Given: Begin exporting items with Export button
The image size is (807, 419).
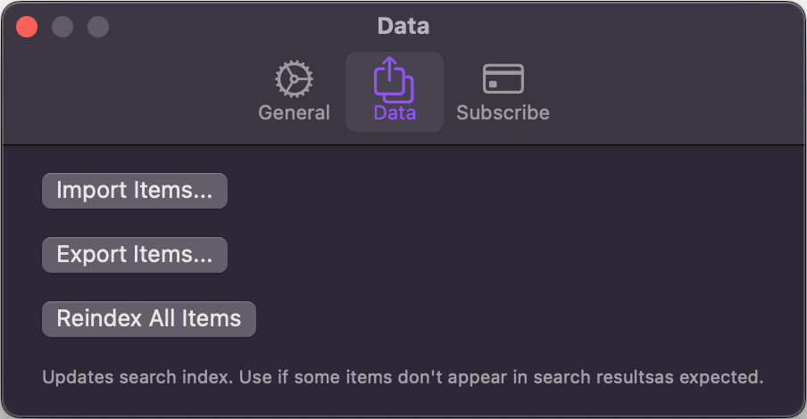Looking at the screenshot, I should [x=134, y=255].
